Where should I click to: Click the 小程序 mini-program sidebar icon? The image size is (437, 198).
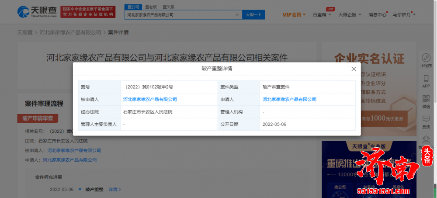click(426, 60)
